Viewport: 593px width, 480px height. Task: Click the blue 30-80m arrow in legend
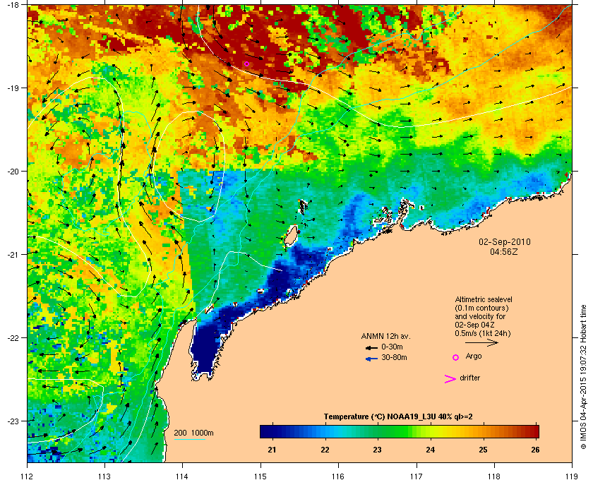tap(371, 359)
